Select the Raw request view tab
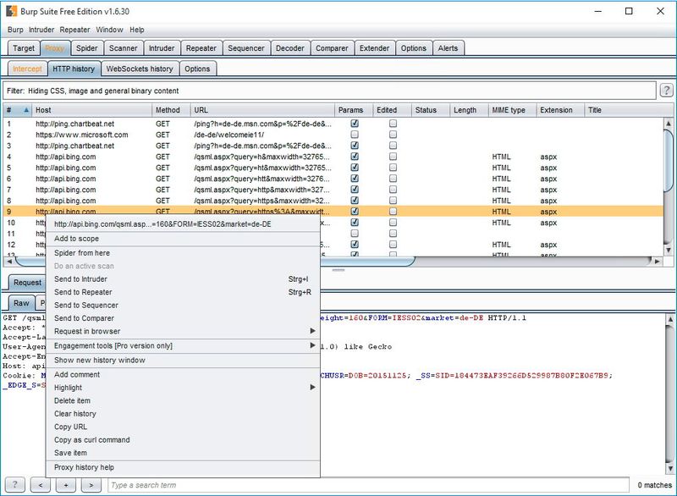Screen dimensions: 677x496 (x=21, y=303)
